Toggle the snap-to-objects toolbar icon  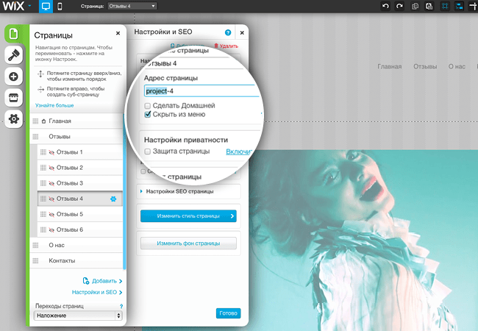pos(459,6)
